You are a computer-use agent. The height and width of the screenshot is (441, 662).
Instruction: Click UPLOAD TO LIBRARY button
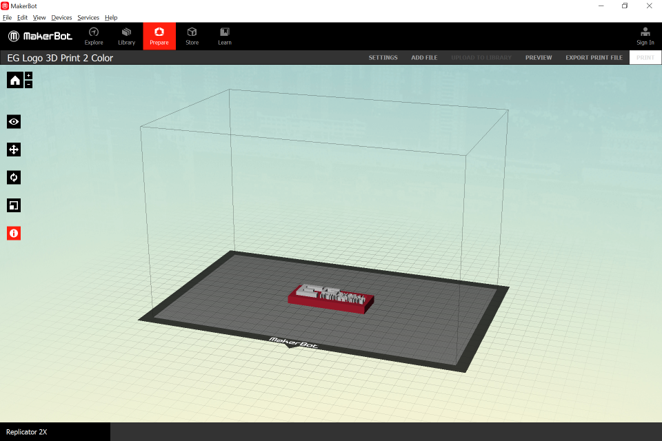(x=481, y=57)
